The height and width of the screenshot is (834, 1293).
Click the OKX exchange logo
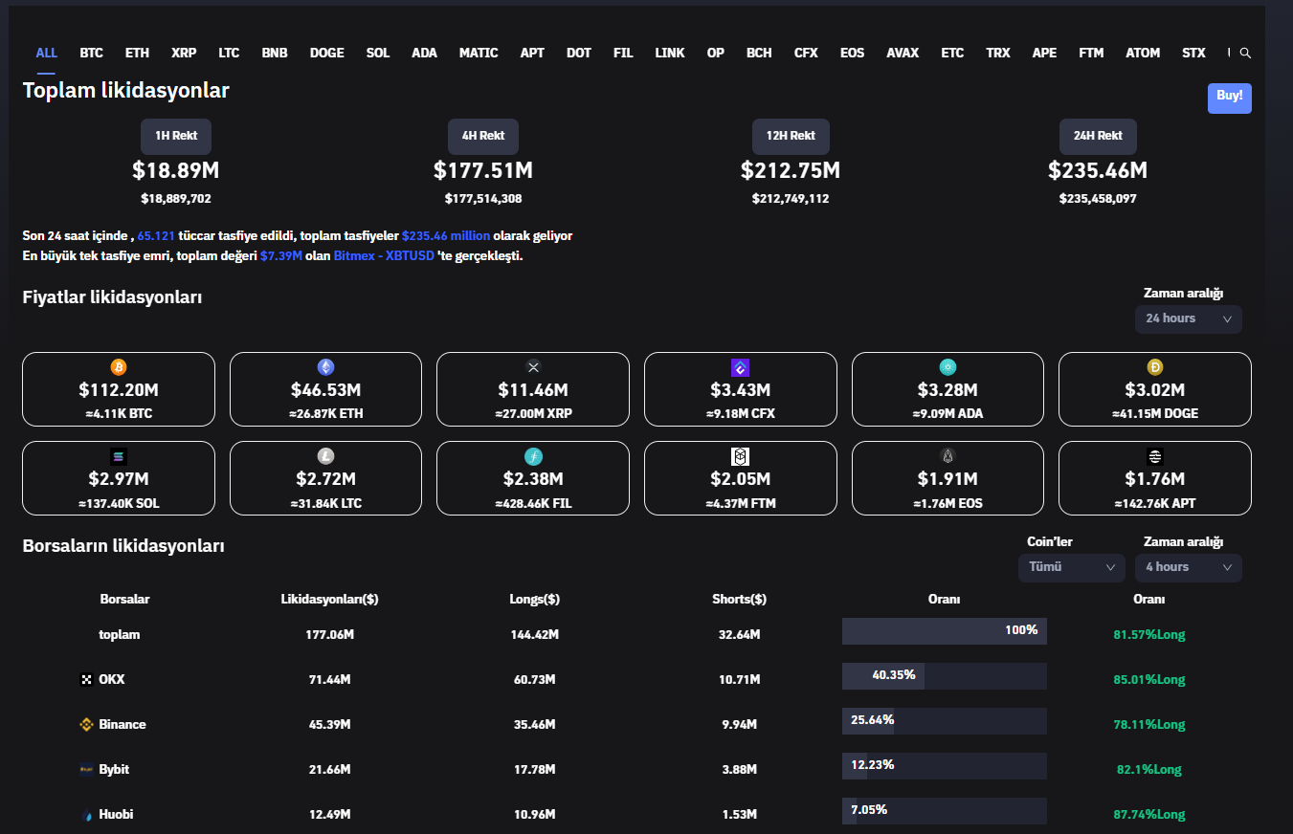pos(86,680)
